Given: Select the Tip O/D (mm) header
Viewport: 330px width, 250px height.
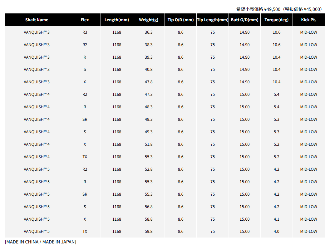Looking at the screenshot, I should (x=180, y=20).
